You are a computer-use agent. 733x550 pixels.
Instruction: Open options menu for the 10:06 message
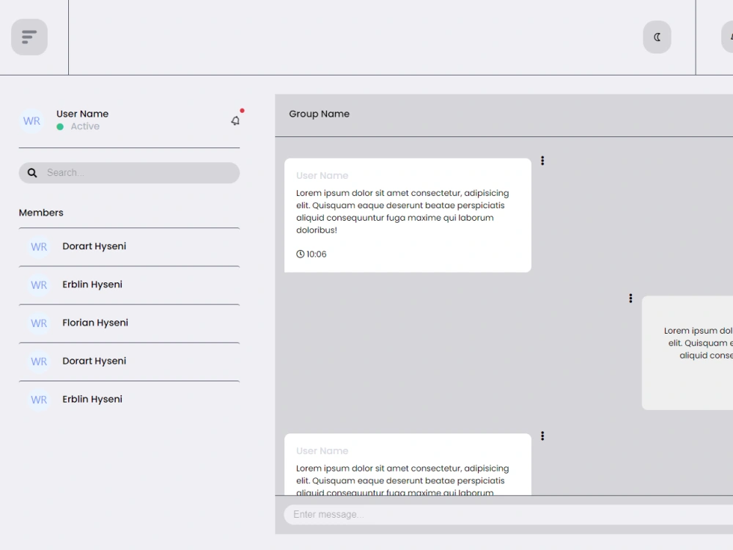click(x=542, y=161)
